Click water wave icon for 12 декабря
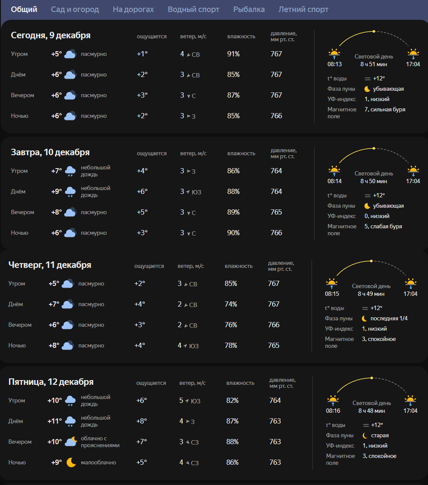Image resolution: width=428 pixels, height=485 pixels. pyautogui.click(x=366, y=425)
